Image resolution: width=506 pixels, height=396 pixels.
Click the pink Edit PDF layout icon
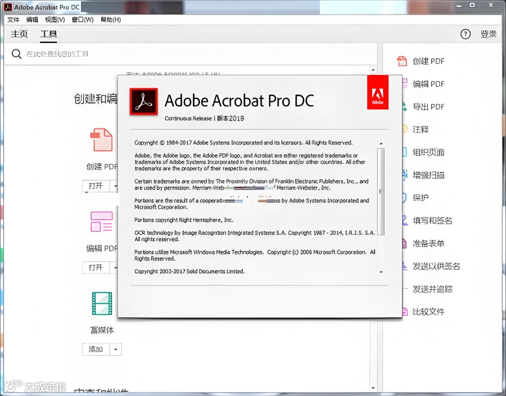click(x=102, y=222)
